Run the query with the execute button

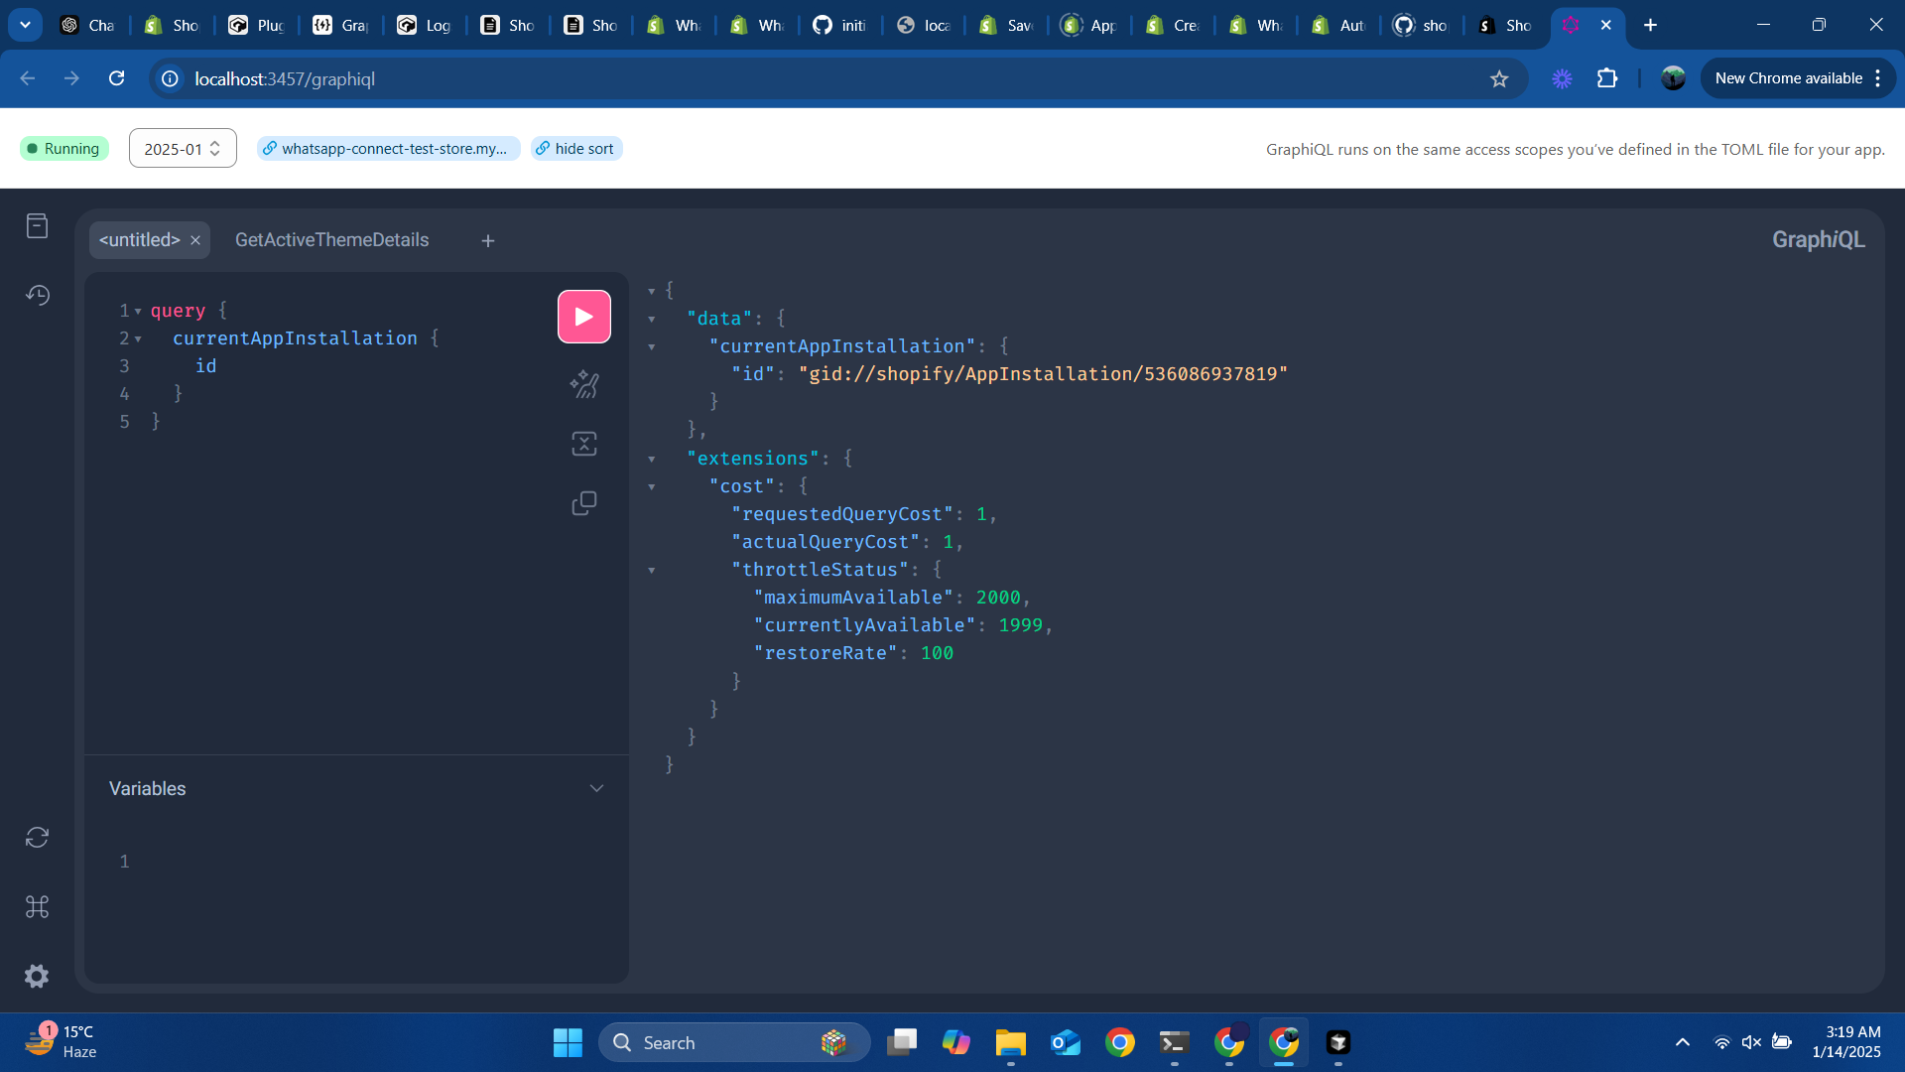583,317
